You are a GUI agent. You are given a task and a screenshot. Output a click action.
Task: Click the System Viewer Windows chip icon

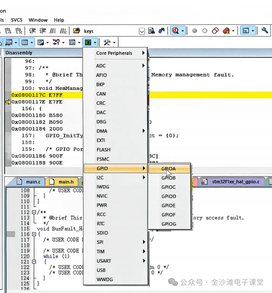tap(88, 43)
